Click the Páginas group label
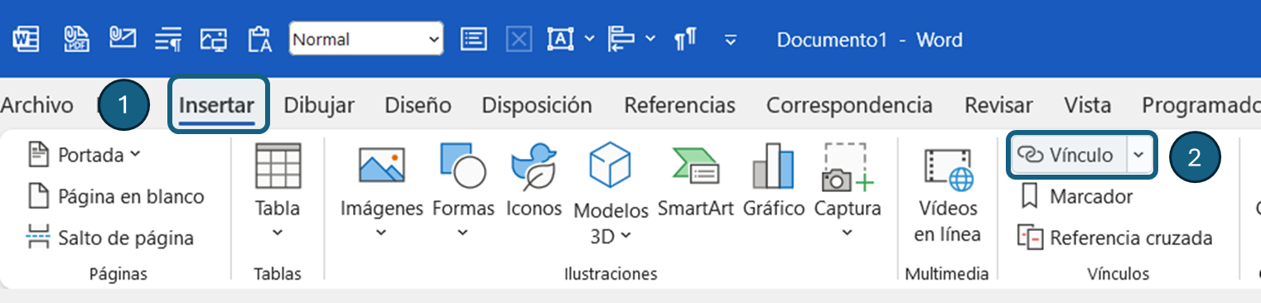This screenshot has width=1261, height=303. pos(118,273)
